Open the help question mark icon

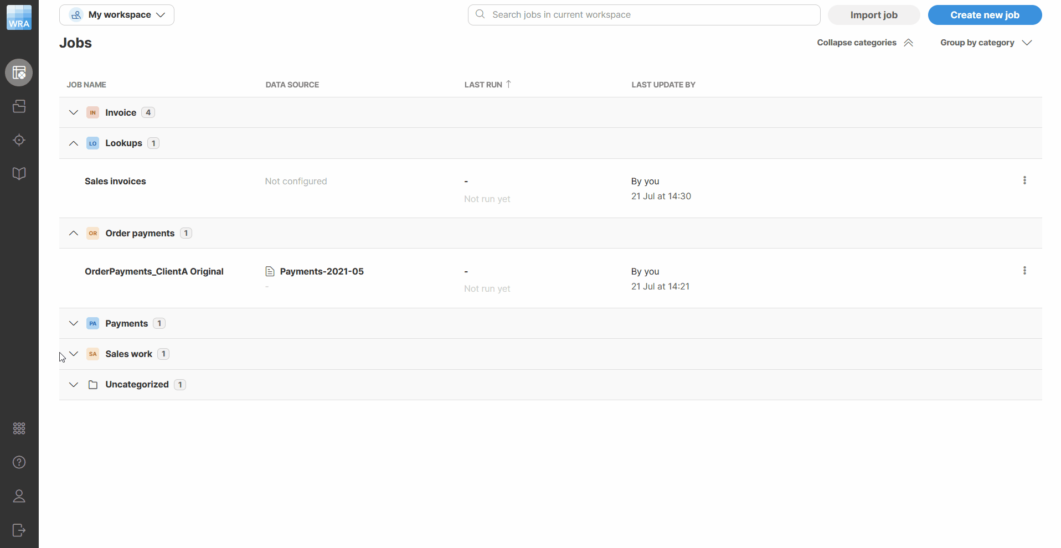coord(19,462)
